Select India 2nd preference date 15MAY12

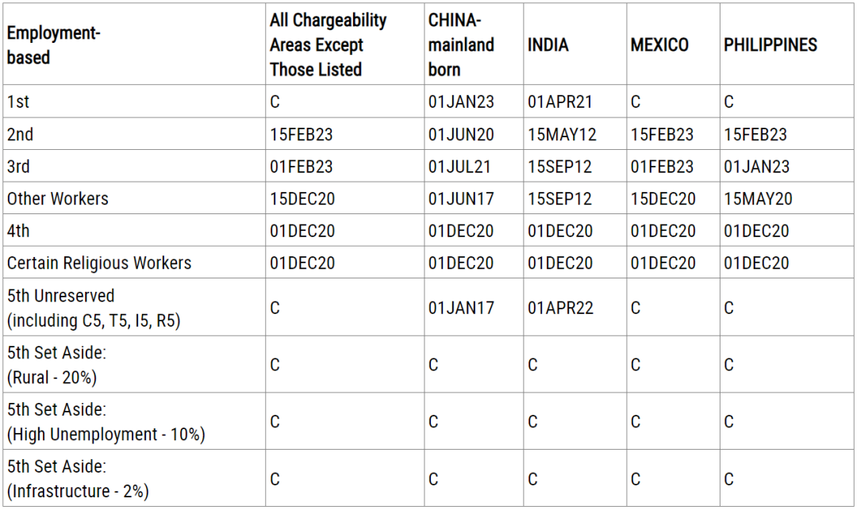562,134
